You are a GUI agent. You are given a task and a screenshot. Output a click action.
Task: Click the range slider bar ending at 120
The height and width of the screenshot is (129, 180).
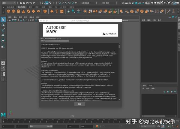41,126
